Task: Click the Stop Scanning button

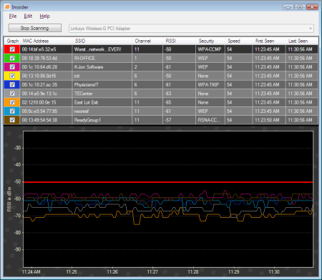Action: (35, 28)
